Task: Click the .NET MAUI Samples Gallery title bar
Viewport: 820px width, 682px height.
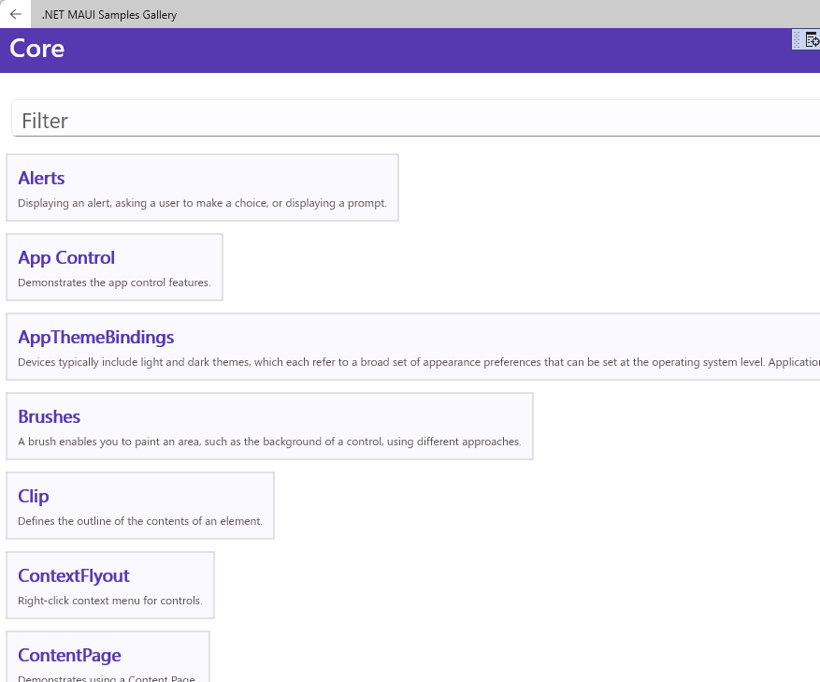Action: coord(108,14)
